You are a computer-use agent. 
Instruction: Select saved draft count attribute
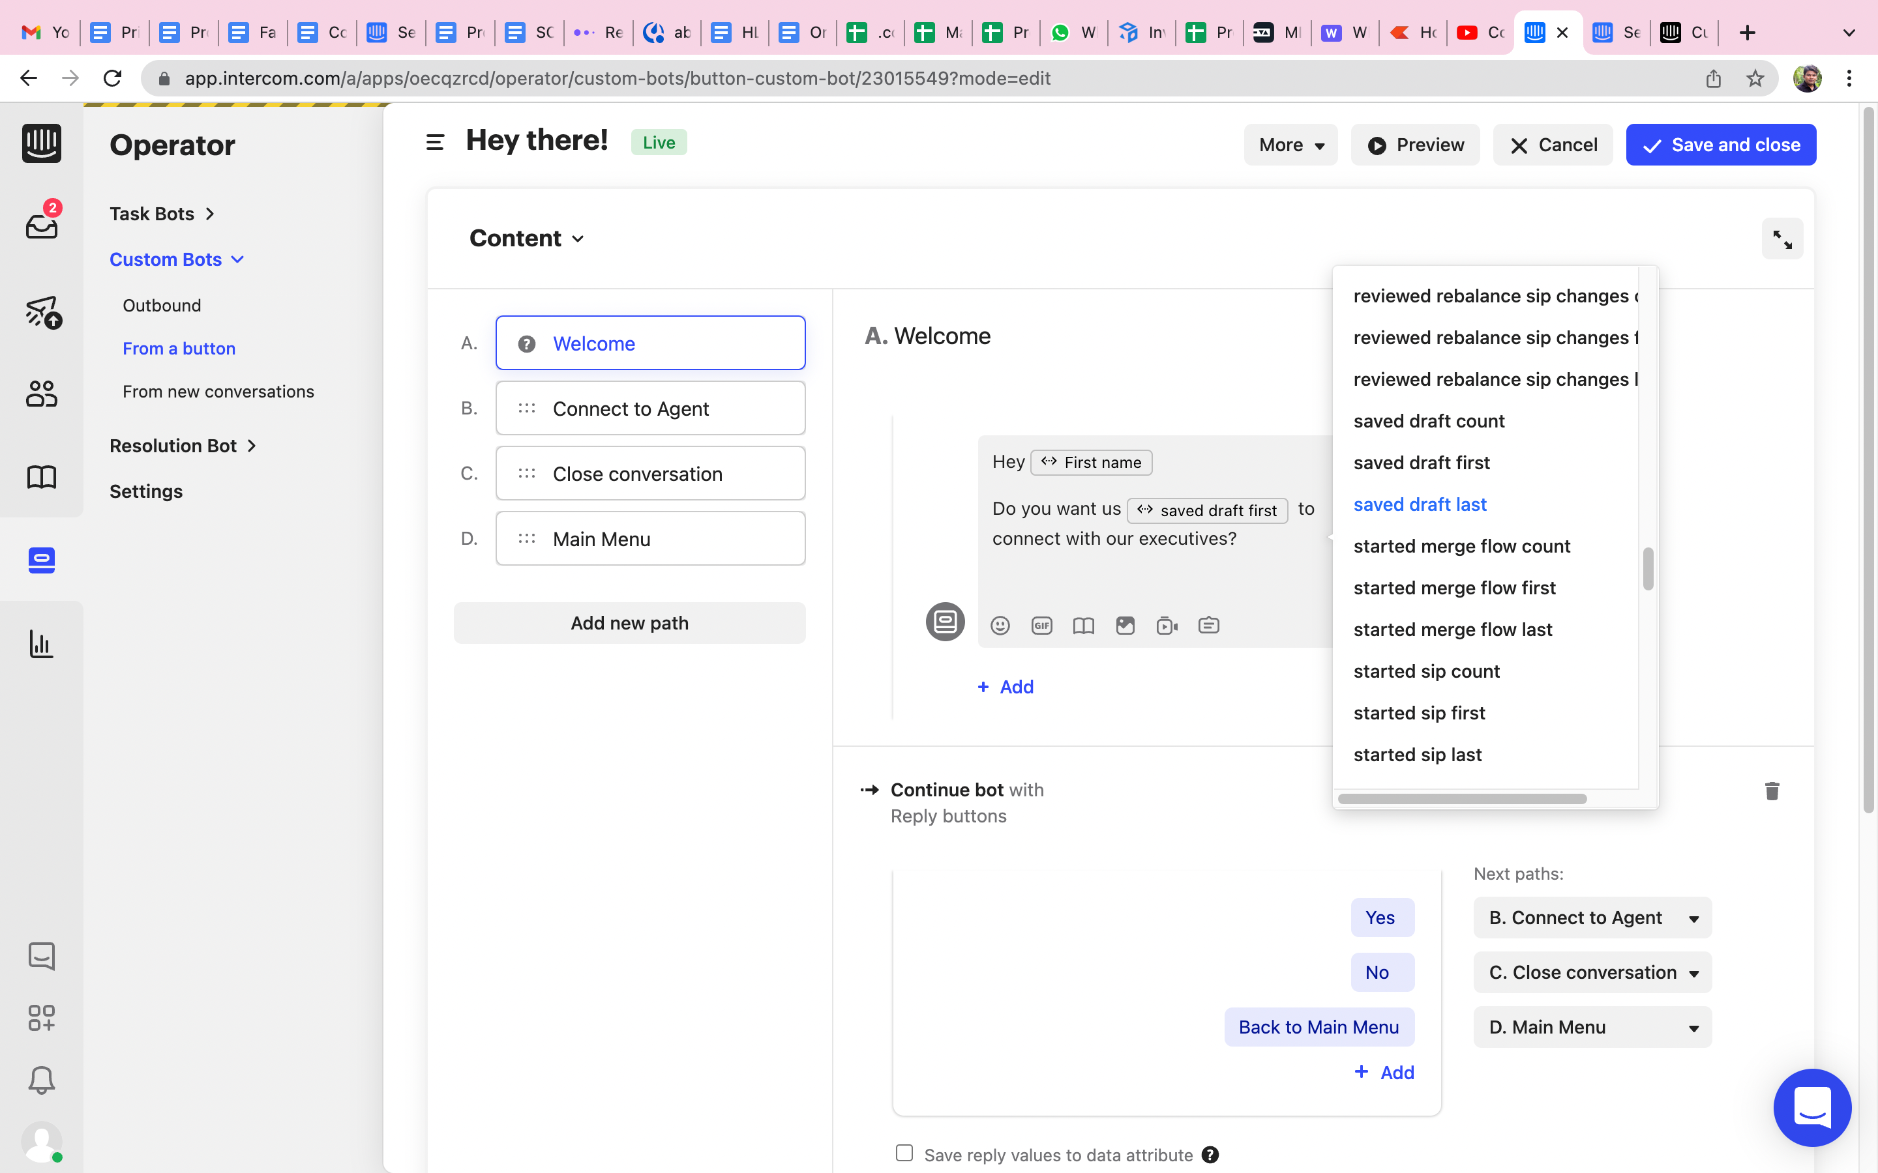click(1429, 421)
